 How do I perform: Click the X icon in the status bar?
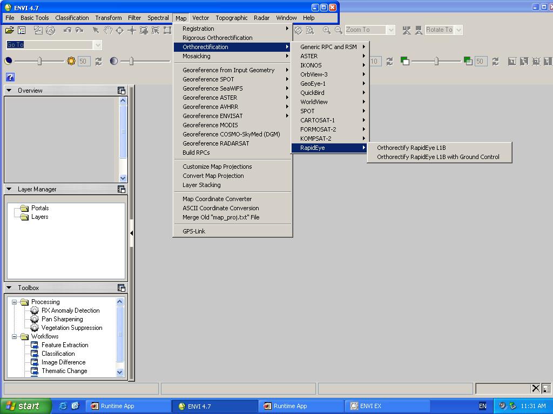pyautogui.click(x=536, y=388)
